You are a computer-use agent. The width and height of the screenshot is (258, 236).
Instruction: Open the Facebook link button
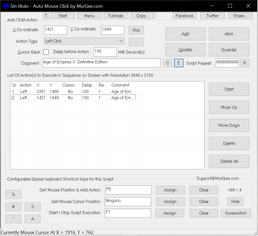185,16
